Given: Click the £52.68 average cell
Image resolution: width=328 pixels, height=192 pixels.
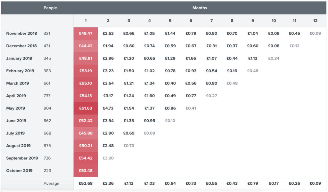Looking at the screenshot, I should tap(86, 183).
